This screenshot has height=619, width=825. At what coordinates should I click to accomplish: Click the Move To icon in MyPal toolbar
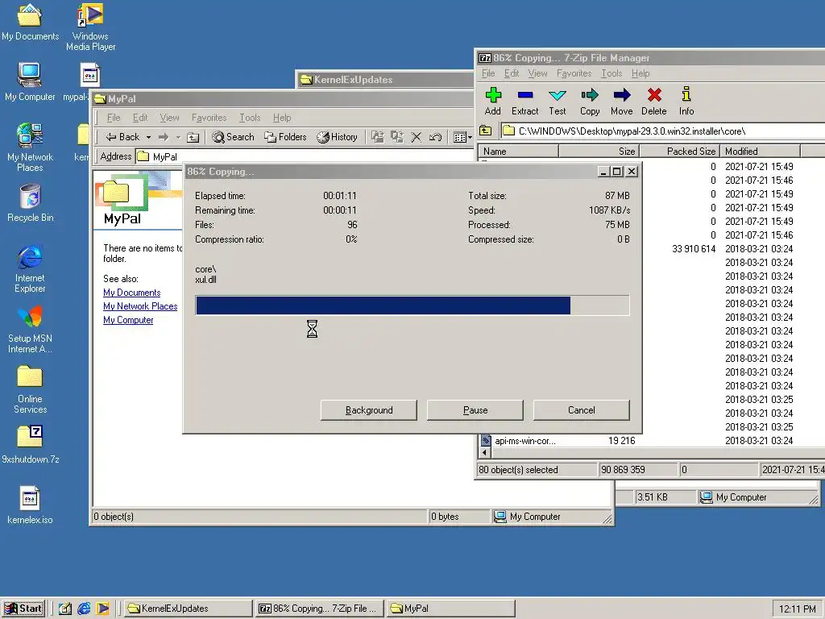(x=378, y=137)
